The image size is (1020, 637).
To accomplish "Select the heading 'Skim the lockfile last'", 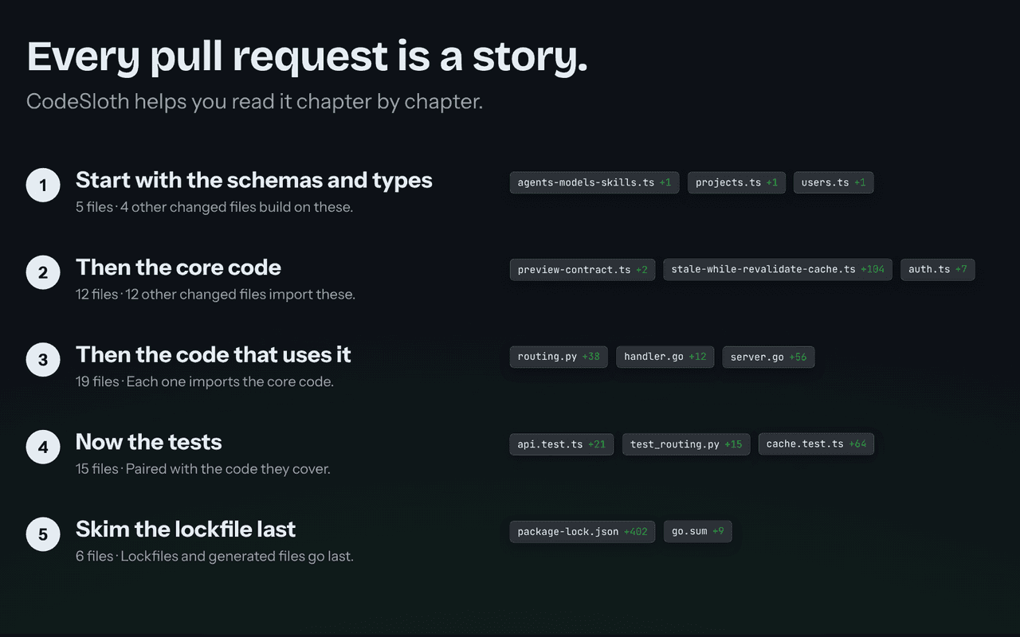I will [186, 529].
